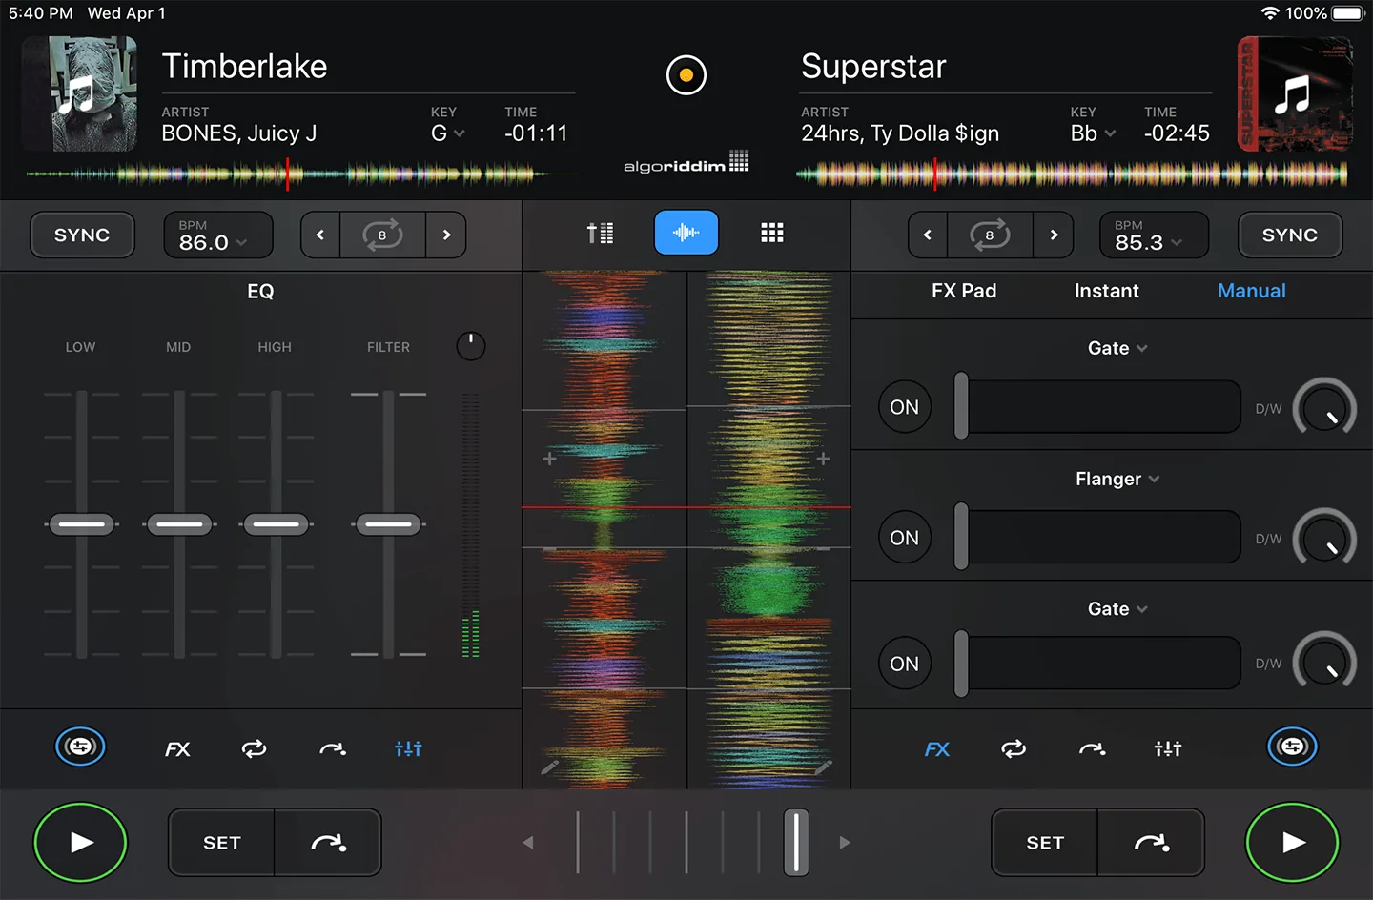Image resolution: width=1373 pixels, height=900 pixels.
Task: Tap the left deck Automix headphone icon
Action: (x=80, y=747)
